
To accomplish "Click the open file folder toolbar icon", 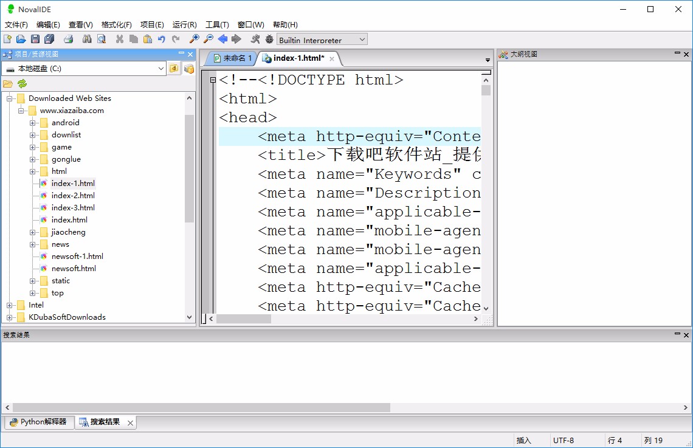I will pos(21,40).
